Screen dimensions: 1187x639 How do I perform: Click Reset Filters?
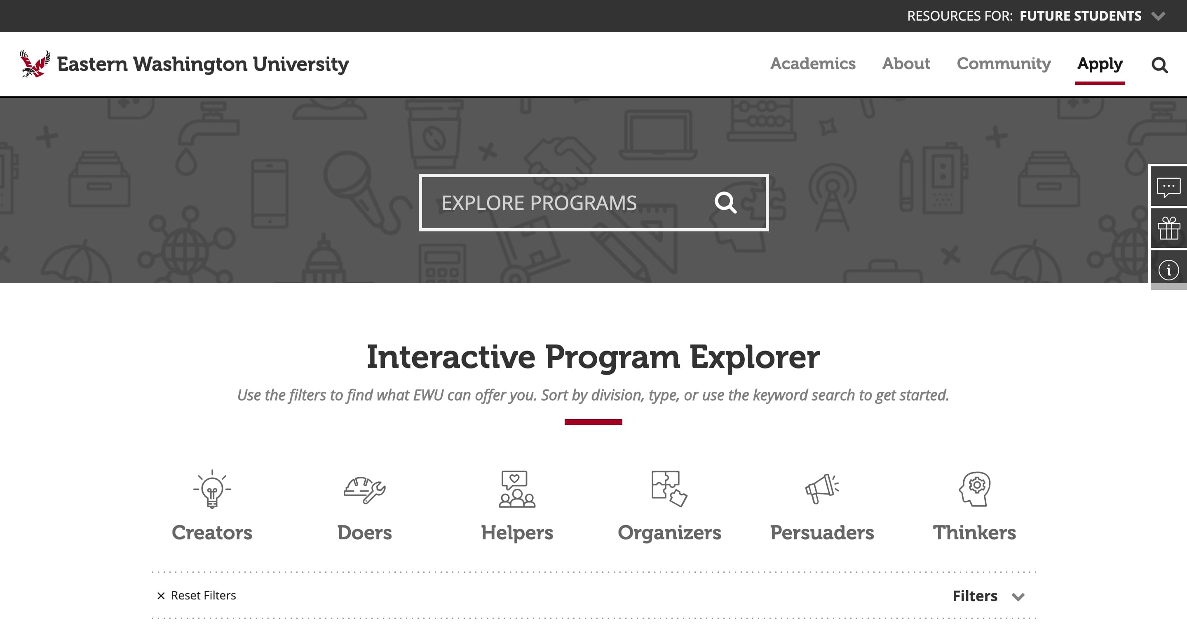point(197,596)
